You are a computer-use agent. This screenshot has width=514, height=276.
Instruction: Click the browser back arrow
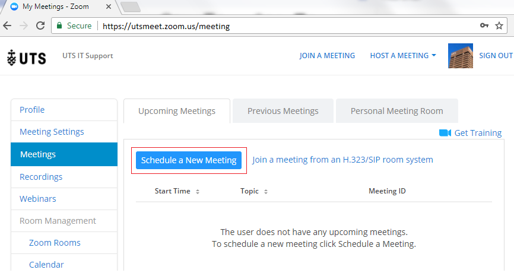8,26
